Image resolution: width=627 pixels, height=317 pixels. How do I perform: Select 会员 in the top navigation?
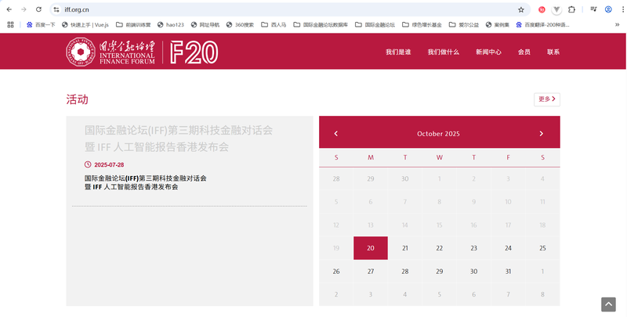tap(524, 52)
